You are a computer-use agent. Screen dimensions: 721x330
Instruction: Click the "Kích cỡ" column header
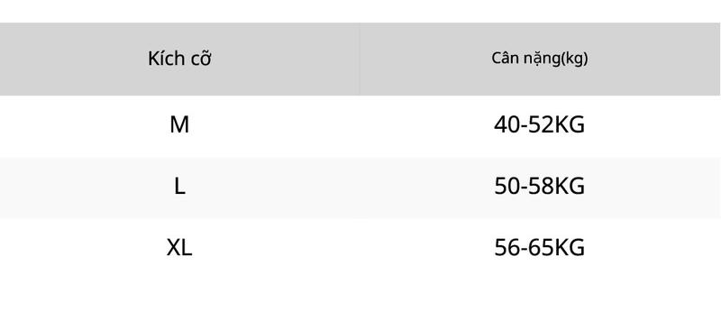[x=179, y=59]
